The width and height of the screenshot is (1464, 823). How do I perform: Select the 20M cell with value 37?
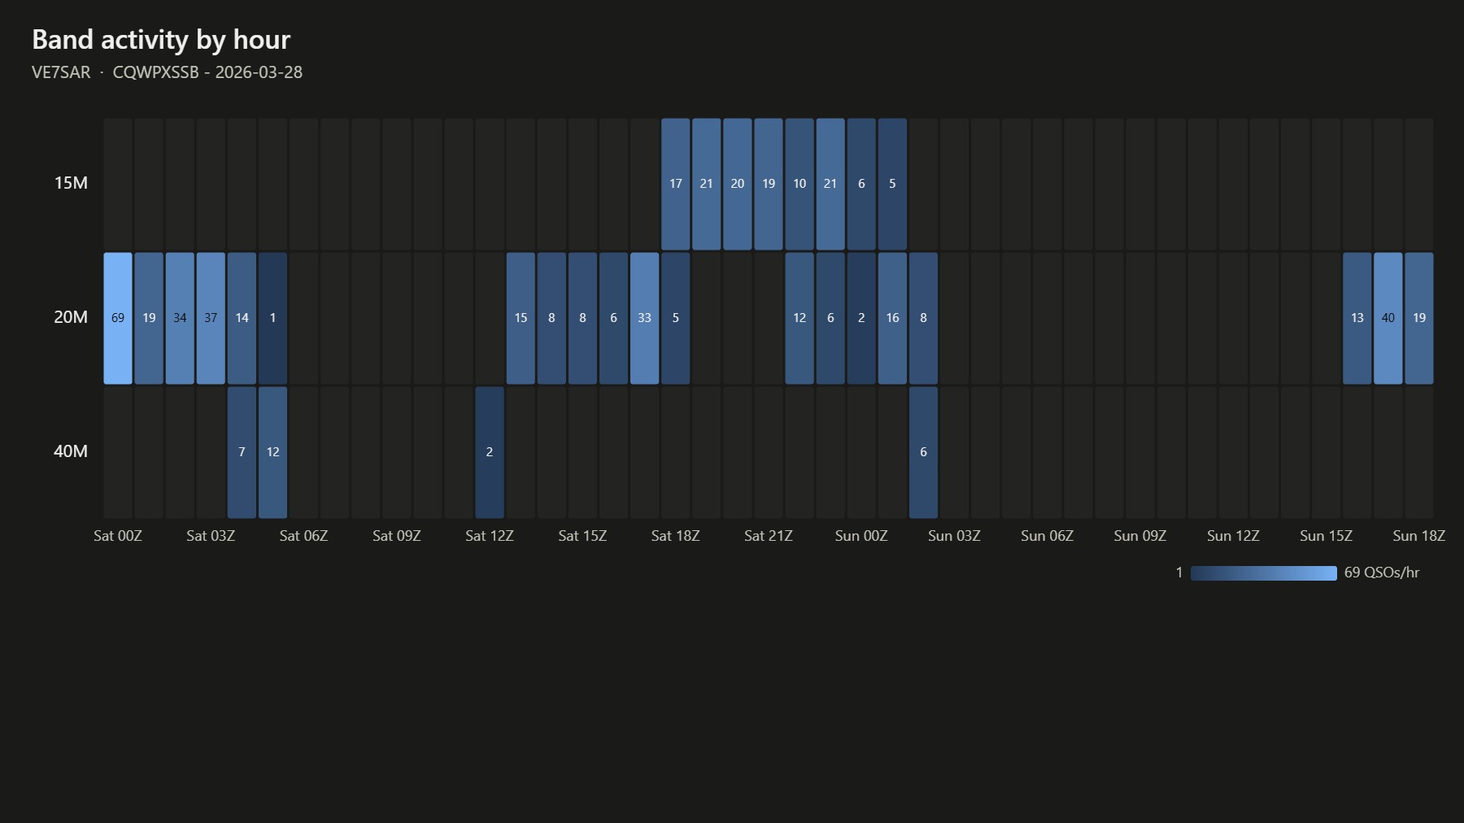[x=211, y=318]
